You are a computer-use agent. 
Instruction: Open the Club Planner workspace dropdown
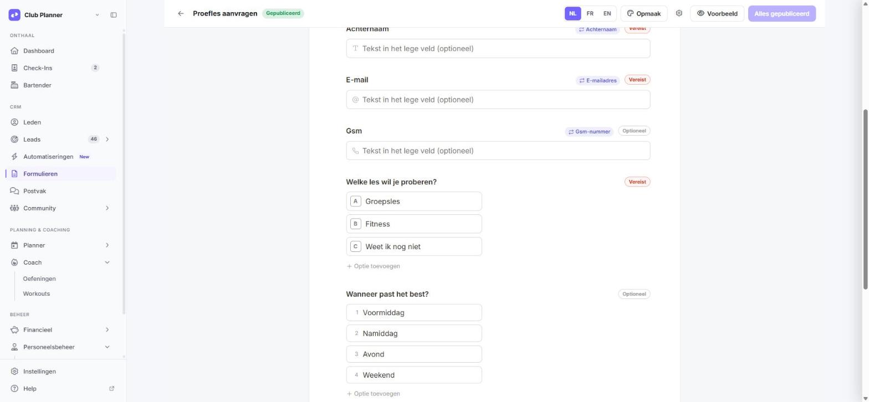(97, 15)
